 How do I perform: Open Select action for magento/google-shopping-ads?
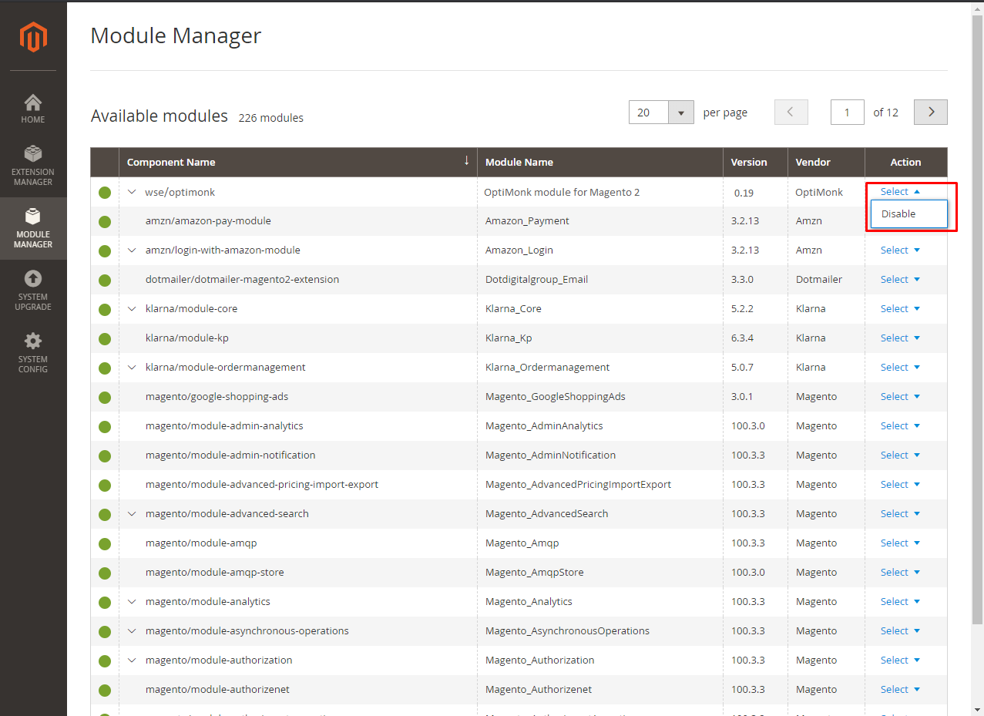click(900, 396)
